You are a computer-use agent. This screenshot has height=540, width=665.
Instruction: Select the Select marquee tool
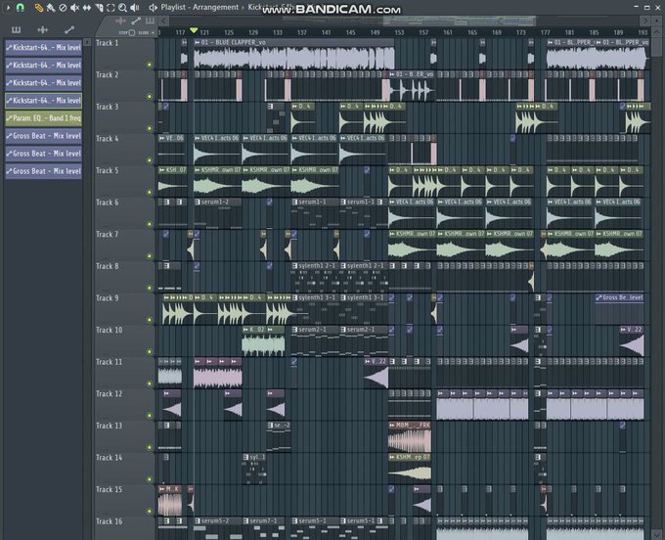point(111,7)
